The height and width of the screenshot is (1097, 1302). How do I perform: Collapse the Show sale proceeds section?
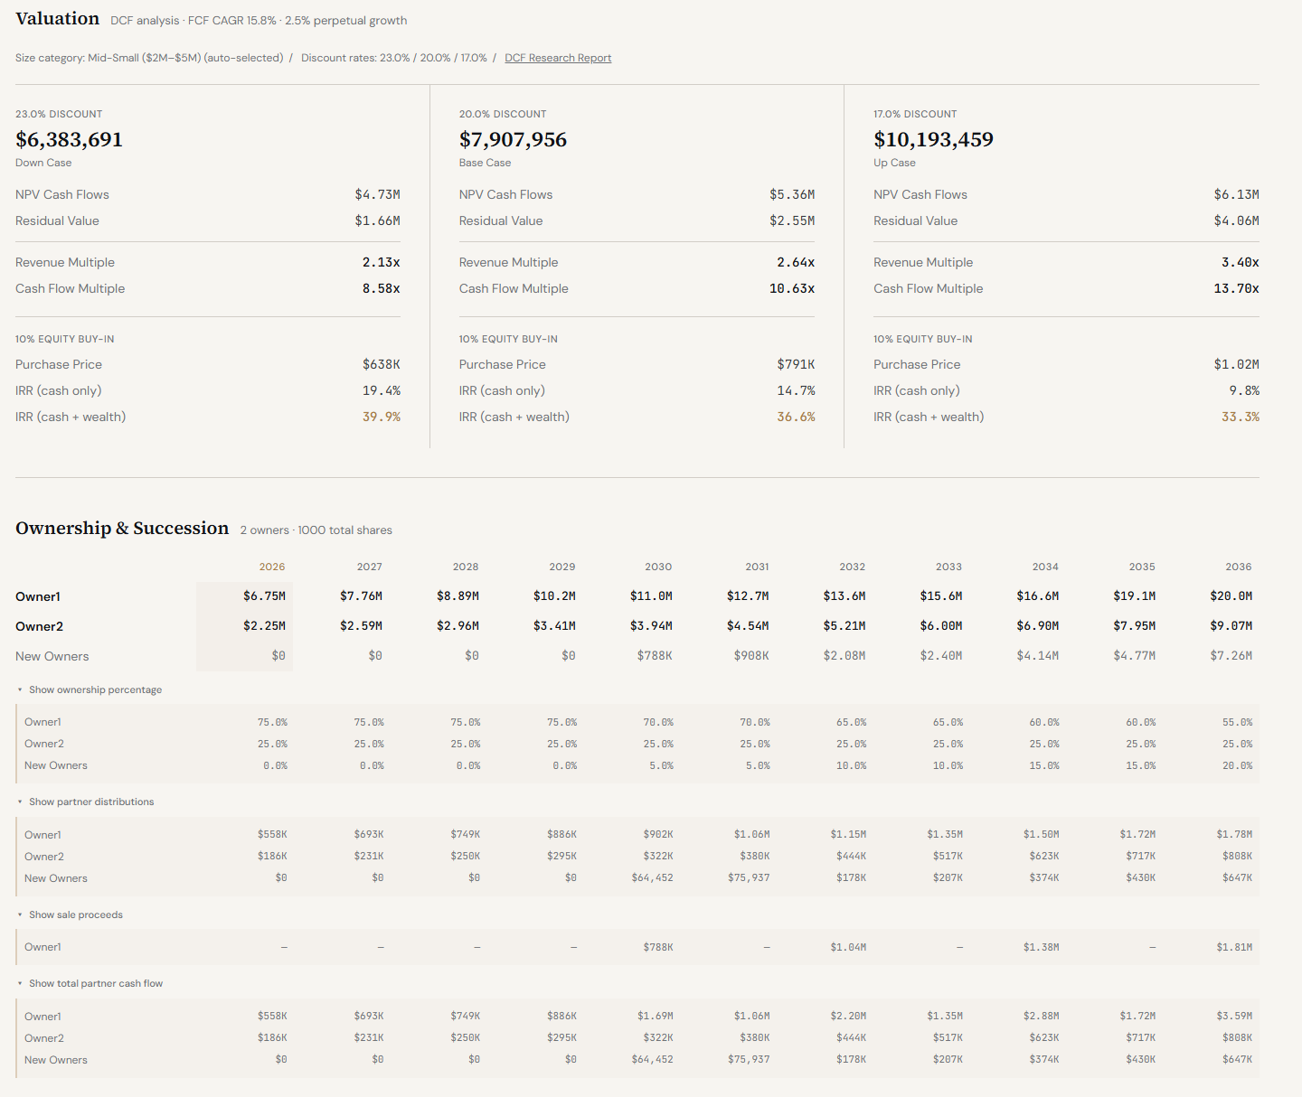(70, 914)
